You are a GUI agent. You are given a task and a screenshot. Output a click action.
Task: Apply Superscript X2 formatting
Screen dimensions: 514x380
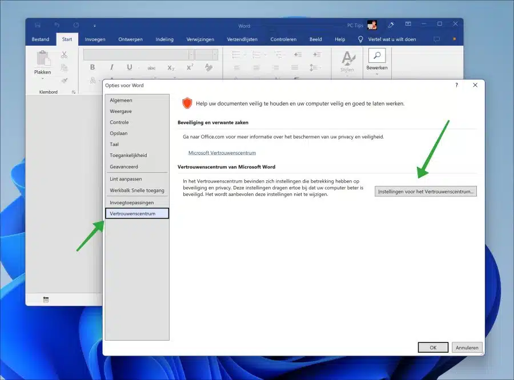click(x=190, y=67)
